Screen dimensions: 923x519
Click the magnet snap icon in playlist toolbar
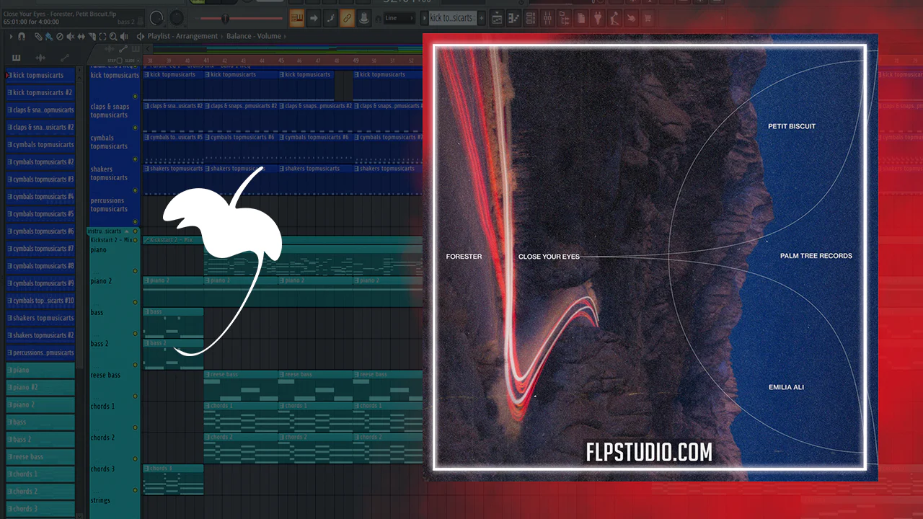tap(22, 36)
